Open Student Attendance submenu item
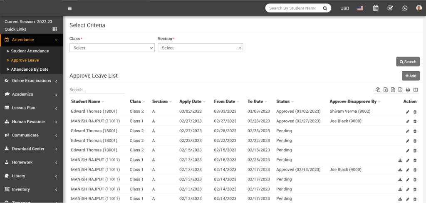The width and height of the screenshot is (426, 203). pyautogui.click(x=30, y=51)
